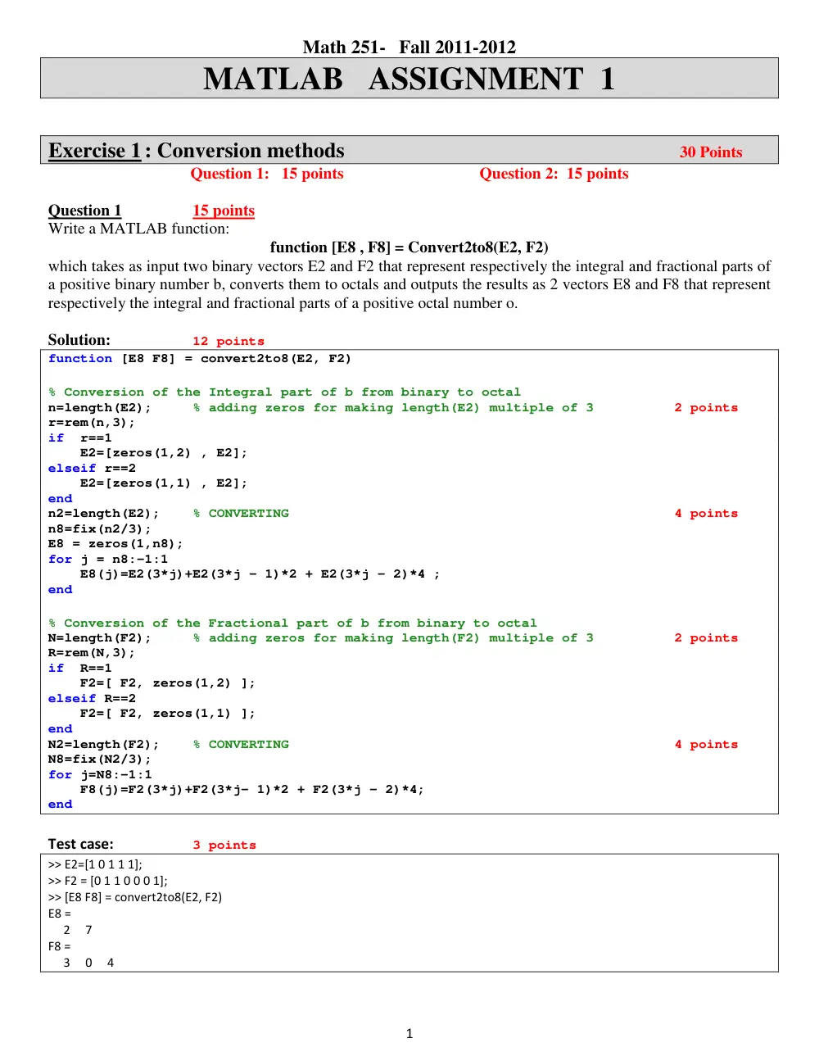The image size is (819, 1061).
Task: Click the loop header "for j=N8:-1:1"
Action: (x=100, y=775)
